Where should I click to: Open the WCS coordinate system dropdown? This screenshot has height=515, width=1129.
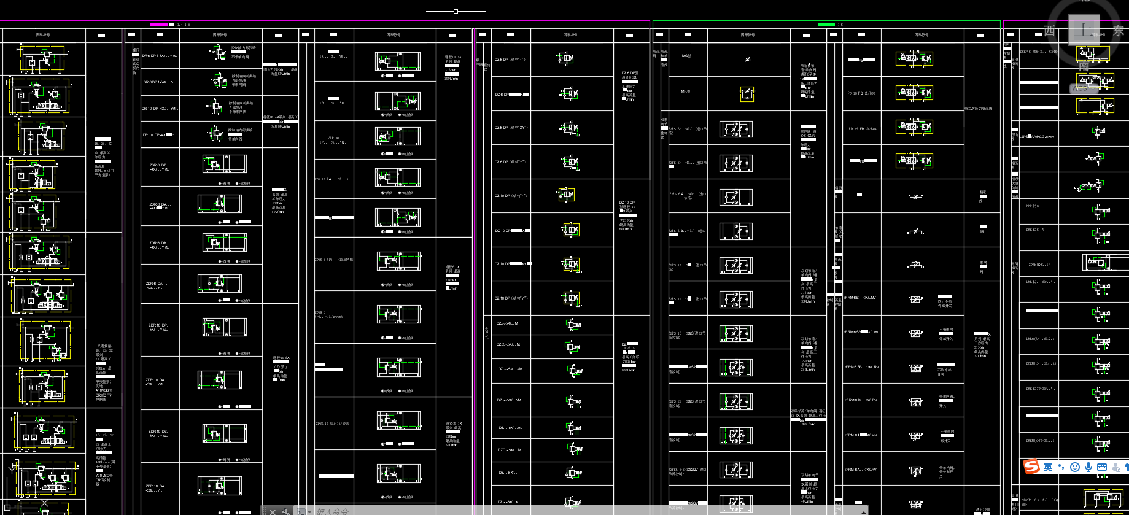coord(1084,88)
